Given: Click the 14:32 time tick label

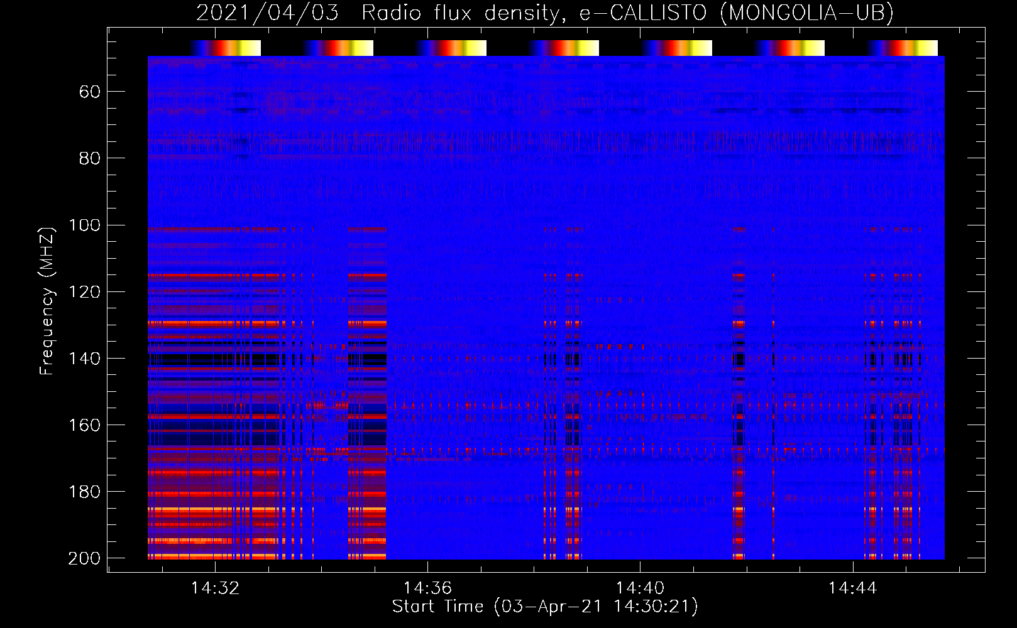Looking at the screenshot, I should (216, 588).
